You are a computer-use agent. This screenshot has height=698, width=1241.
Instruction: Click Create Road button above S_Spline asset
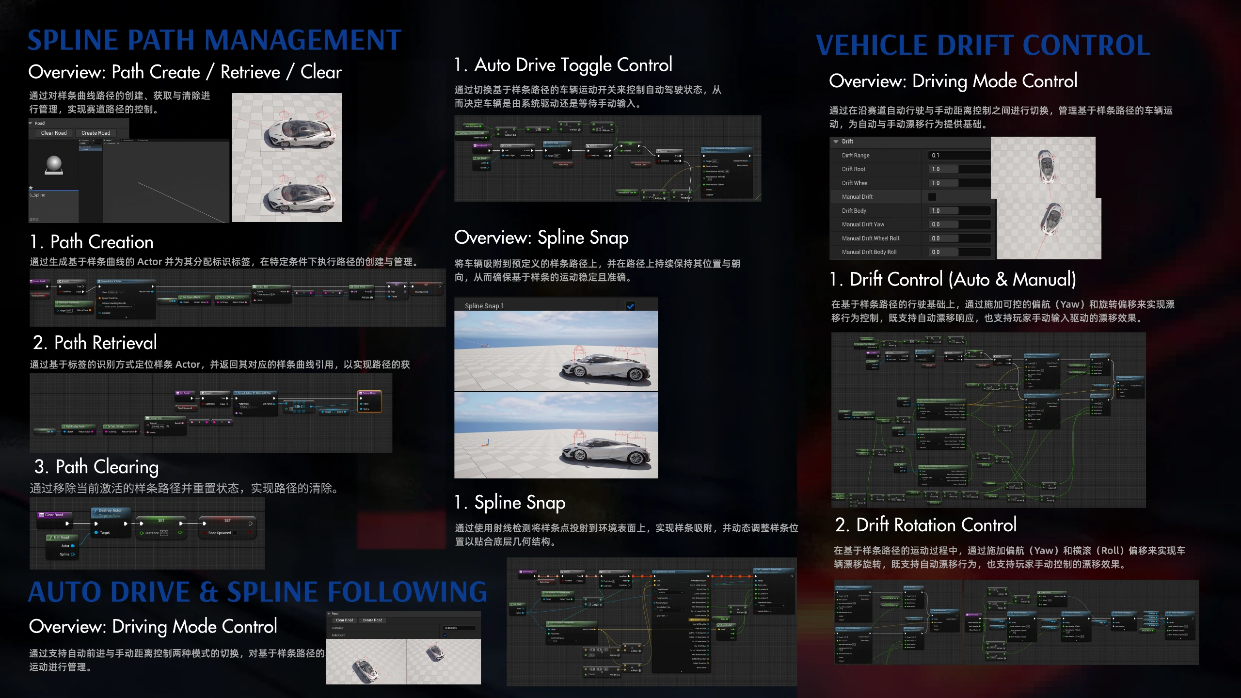[x=96, y=133]
